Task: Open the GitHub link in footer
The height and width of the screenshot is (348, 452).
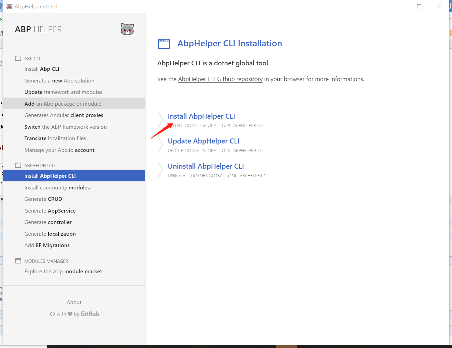Action: tap(90, 314)
